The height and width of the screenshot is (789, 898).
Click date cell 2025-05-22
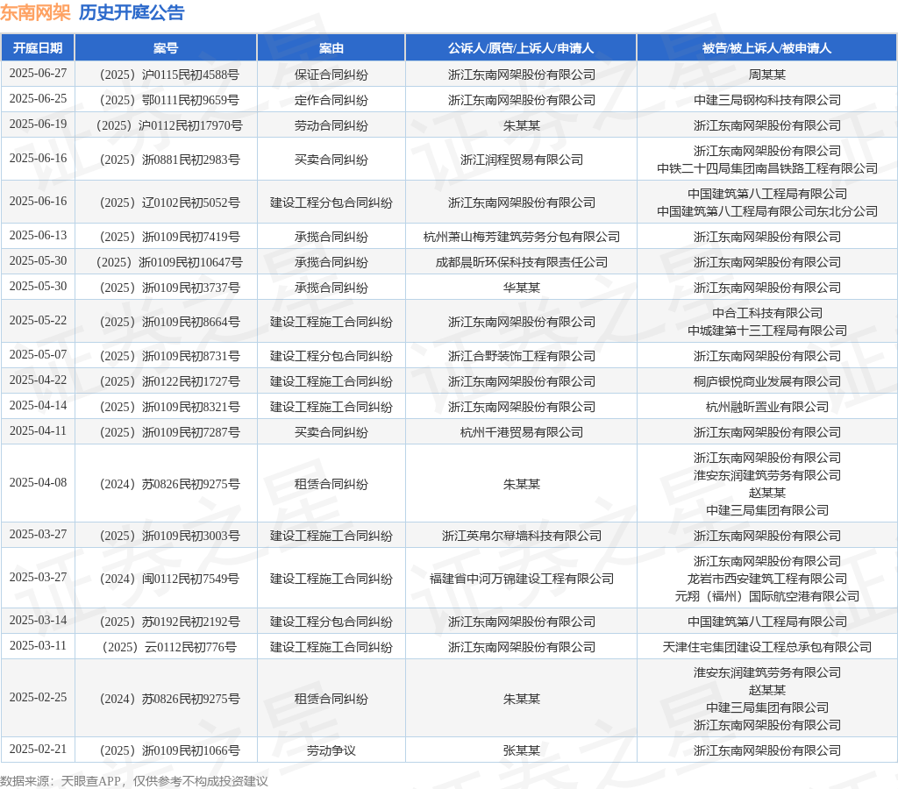[x=38, y=320]
